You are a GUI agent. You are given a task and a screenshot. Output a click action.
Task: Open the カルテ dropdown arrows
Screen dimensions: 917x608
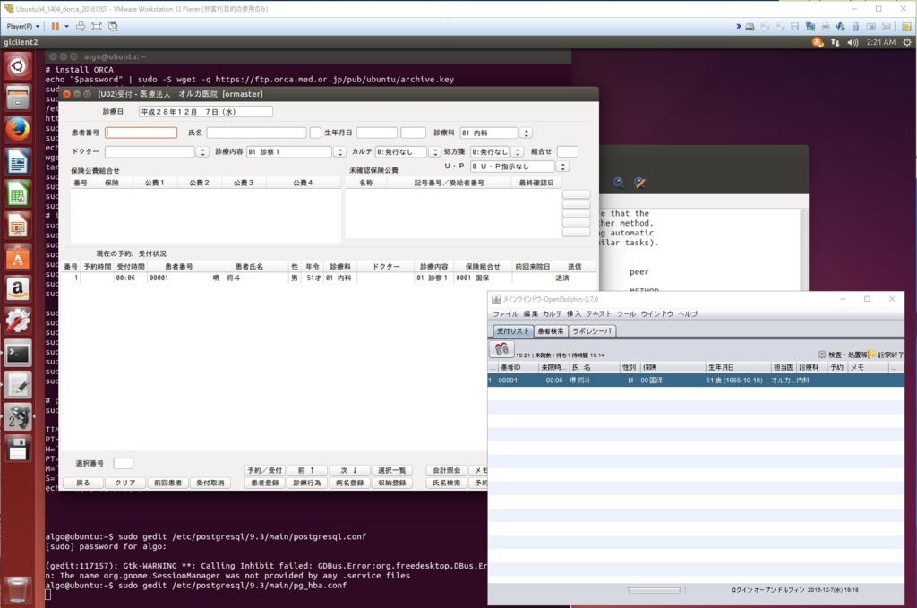point(434,152)
